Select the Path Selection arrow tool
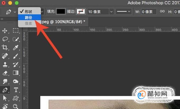 pos(5,98)
